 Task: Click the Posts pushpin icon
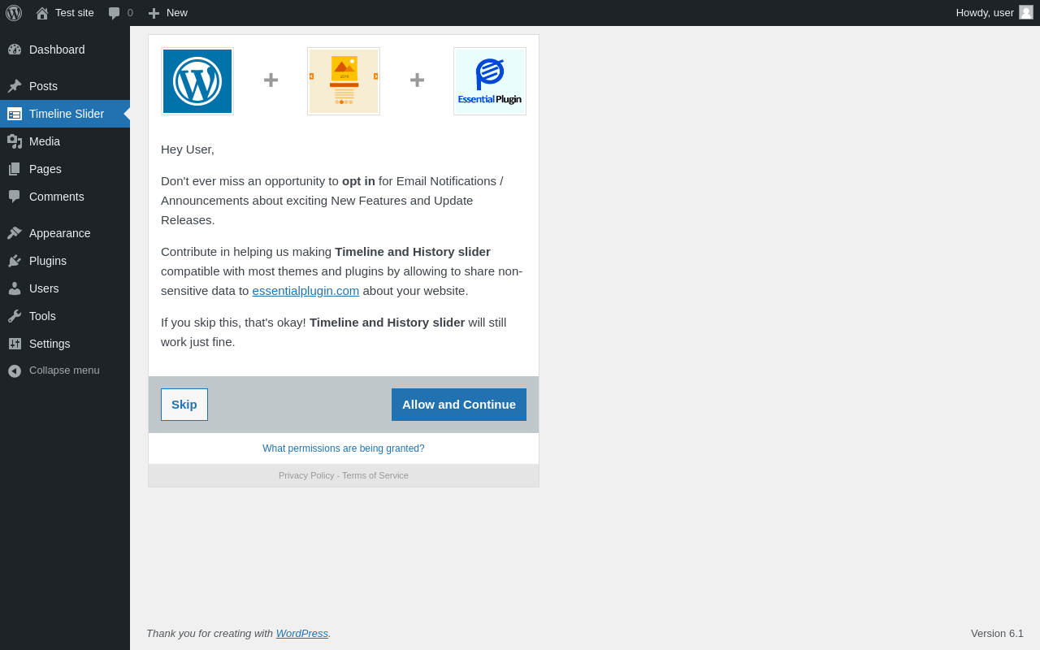click(15, 86)
